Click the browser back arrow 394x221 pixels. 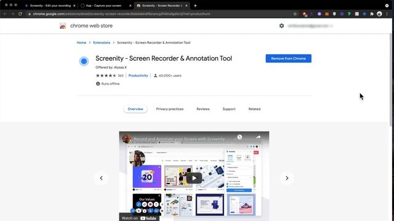[6, 14]
